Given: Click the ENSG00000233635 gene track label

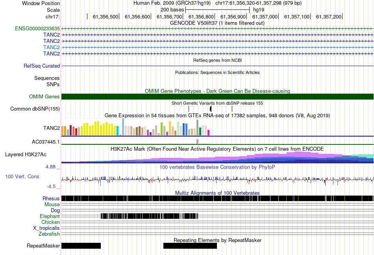Looking at the screenshot, I should (37, 29).
